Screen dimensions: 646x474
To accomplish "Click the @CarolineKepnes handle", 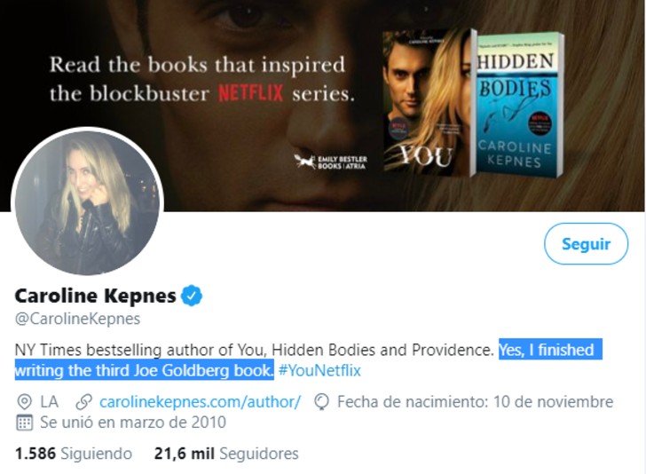I will click(78, 319).
